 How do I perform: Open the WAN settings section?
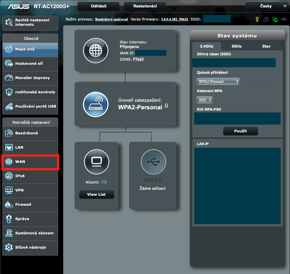[21, 162]
